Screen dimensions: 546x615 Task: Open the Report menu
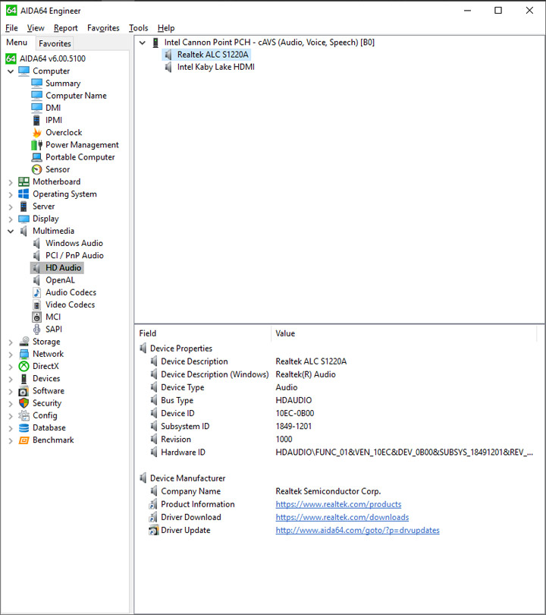[66, 28]
